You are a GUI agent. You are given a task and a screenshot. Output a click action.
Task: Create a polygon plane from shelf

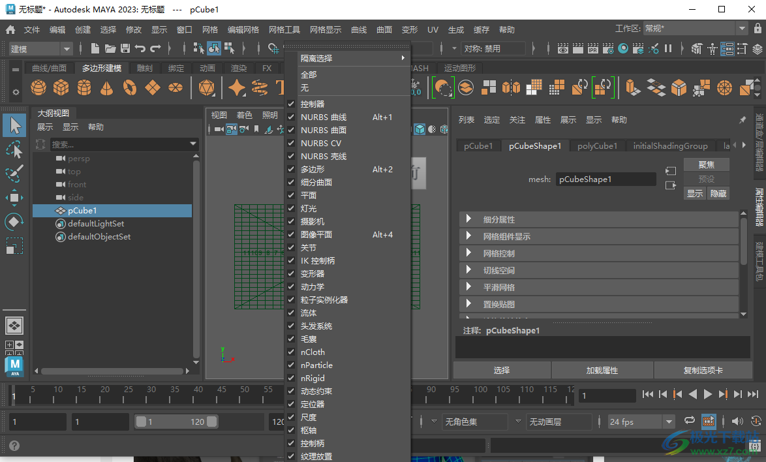(153, 88)
